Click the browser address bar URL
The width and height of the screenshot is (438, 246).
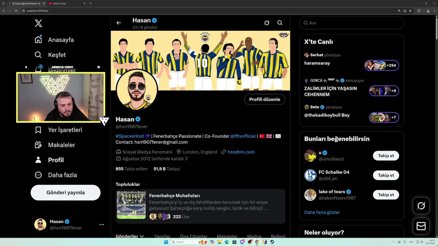tap(38, 11)
